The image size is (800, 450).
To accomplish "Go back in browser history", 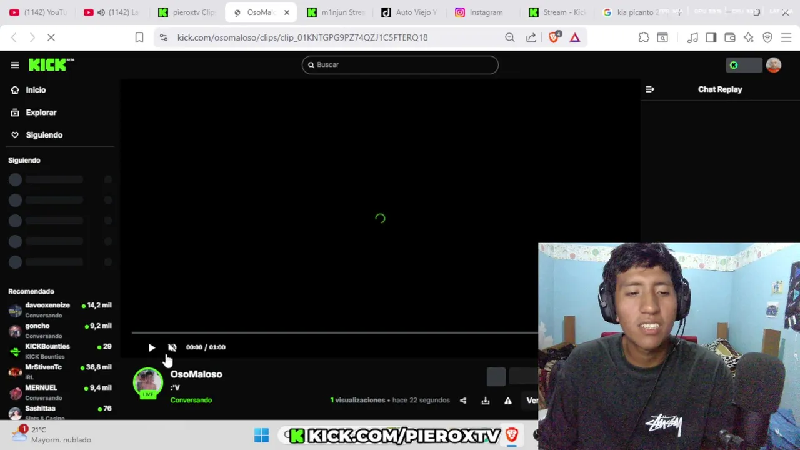I will point(14,38).
